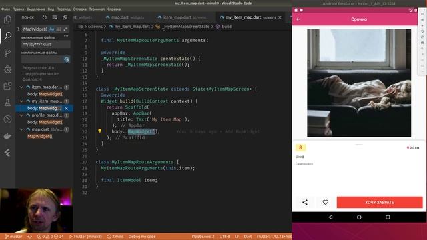The image size is (427, 240).
Task: Dismiss the selected body: MapWidget match
Action: [67, 108]
